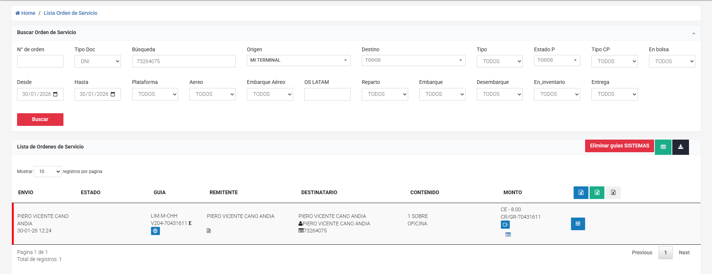The height and width of the screenshot is (274, 712).
Task: Click the green Excel export icon
Action: pyautogui.click(x=597, y=193)
